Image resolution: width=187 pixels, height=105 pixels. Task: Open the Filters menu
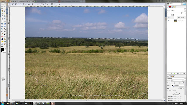(42, 4)
